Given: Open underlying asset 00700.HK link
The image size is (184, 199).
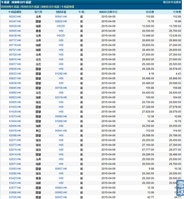Looking at the screenshot, I should pos(61,88).
